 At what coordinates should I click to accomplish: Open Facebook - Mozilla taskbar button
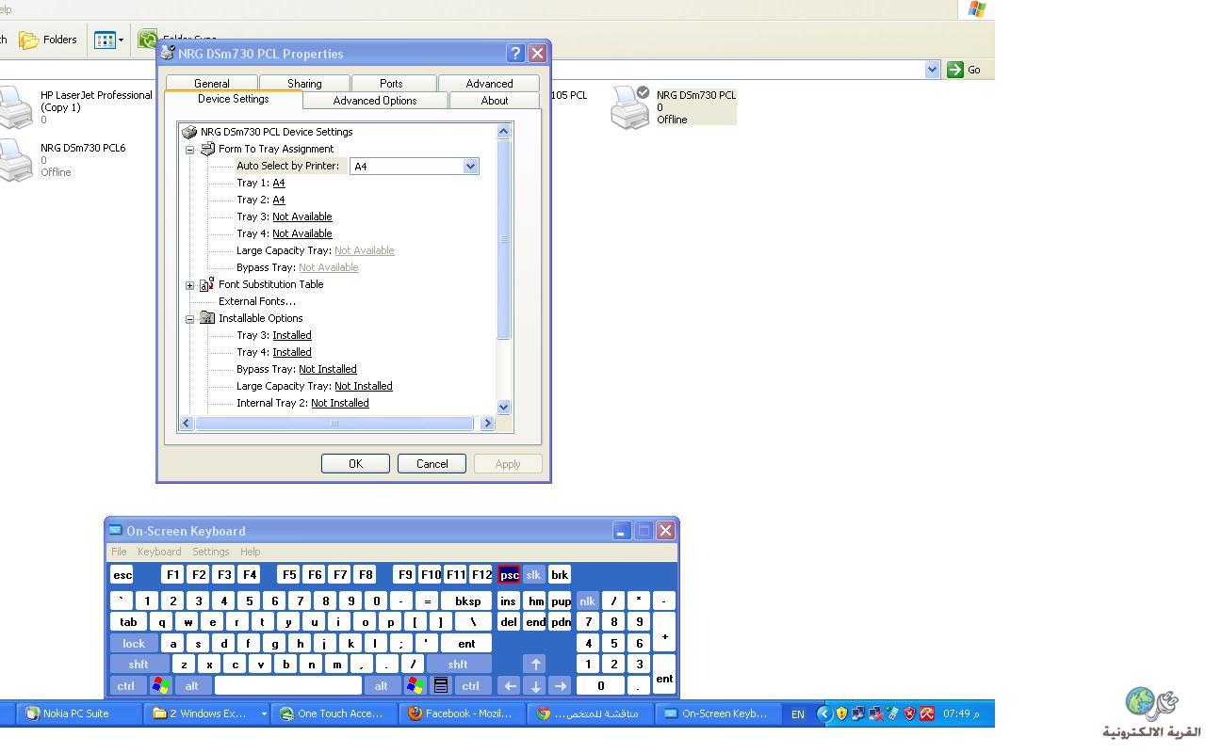click(462, 713)
